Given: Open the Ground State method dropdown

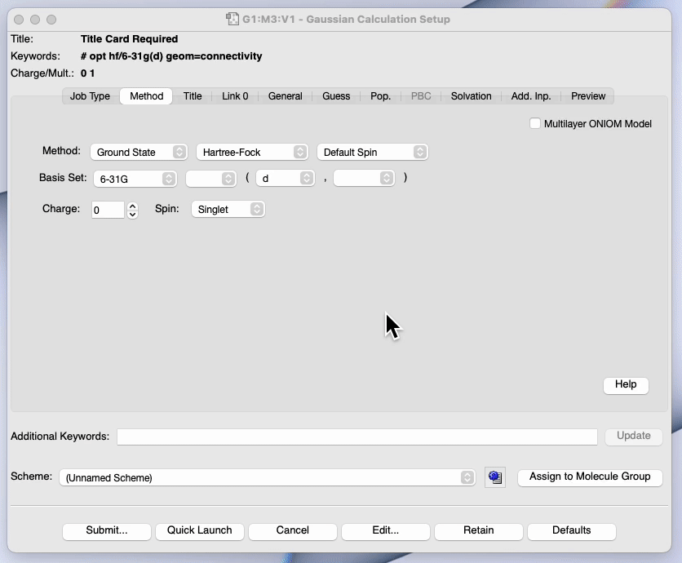Looking at the screenshot, I should tap(139, 152).
